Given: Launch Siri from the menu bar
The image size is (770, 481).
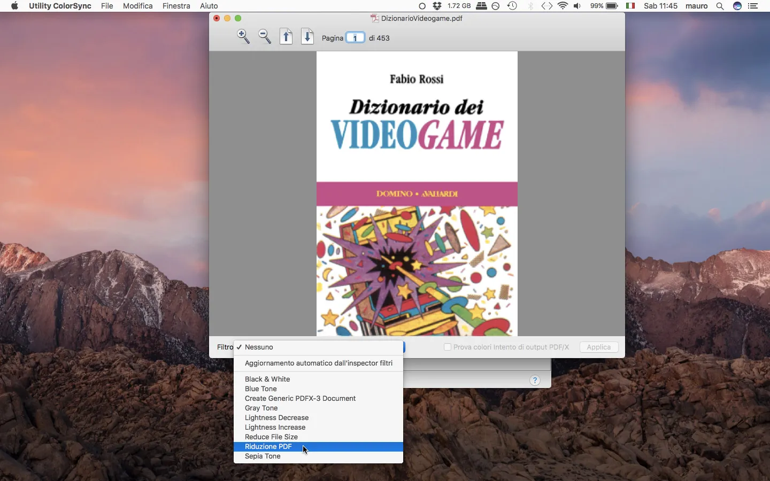Looking at the screenshot, I should pos(737,6).
